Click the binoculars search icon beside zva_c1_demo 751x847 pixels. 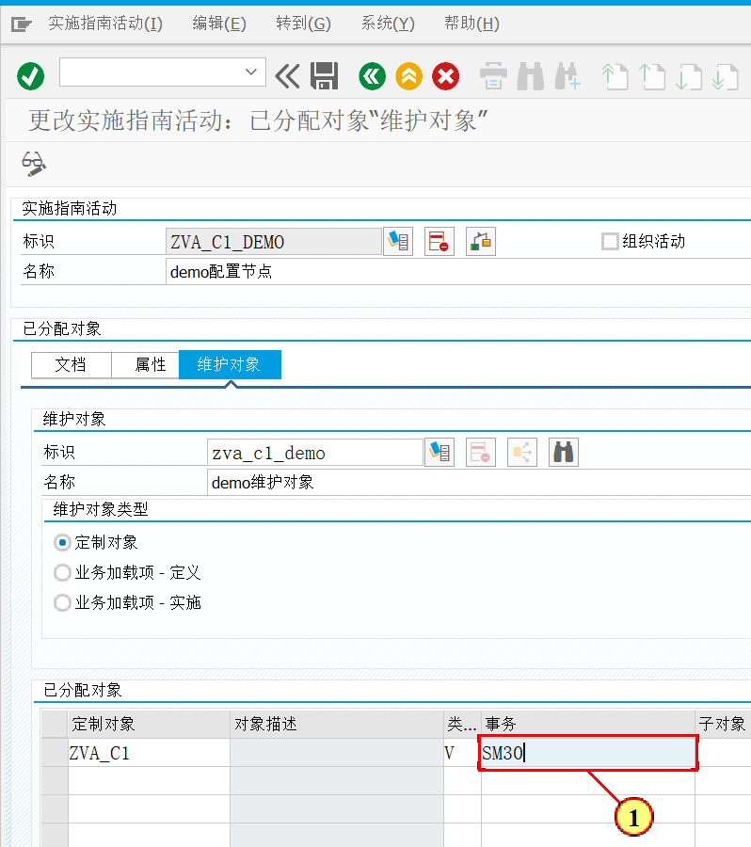564,452
